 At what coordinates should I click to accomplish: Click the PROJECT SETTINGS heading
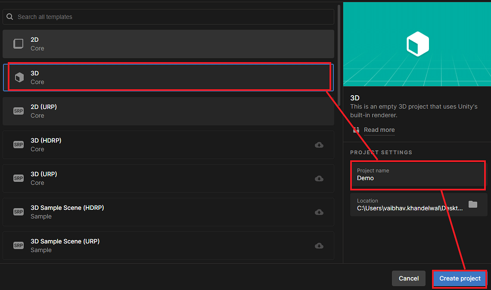pyautogui.click(x=381, y=153)
